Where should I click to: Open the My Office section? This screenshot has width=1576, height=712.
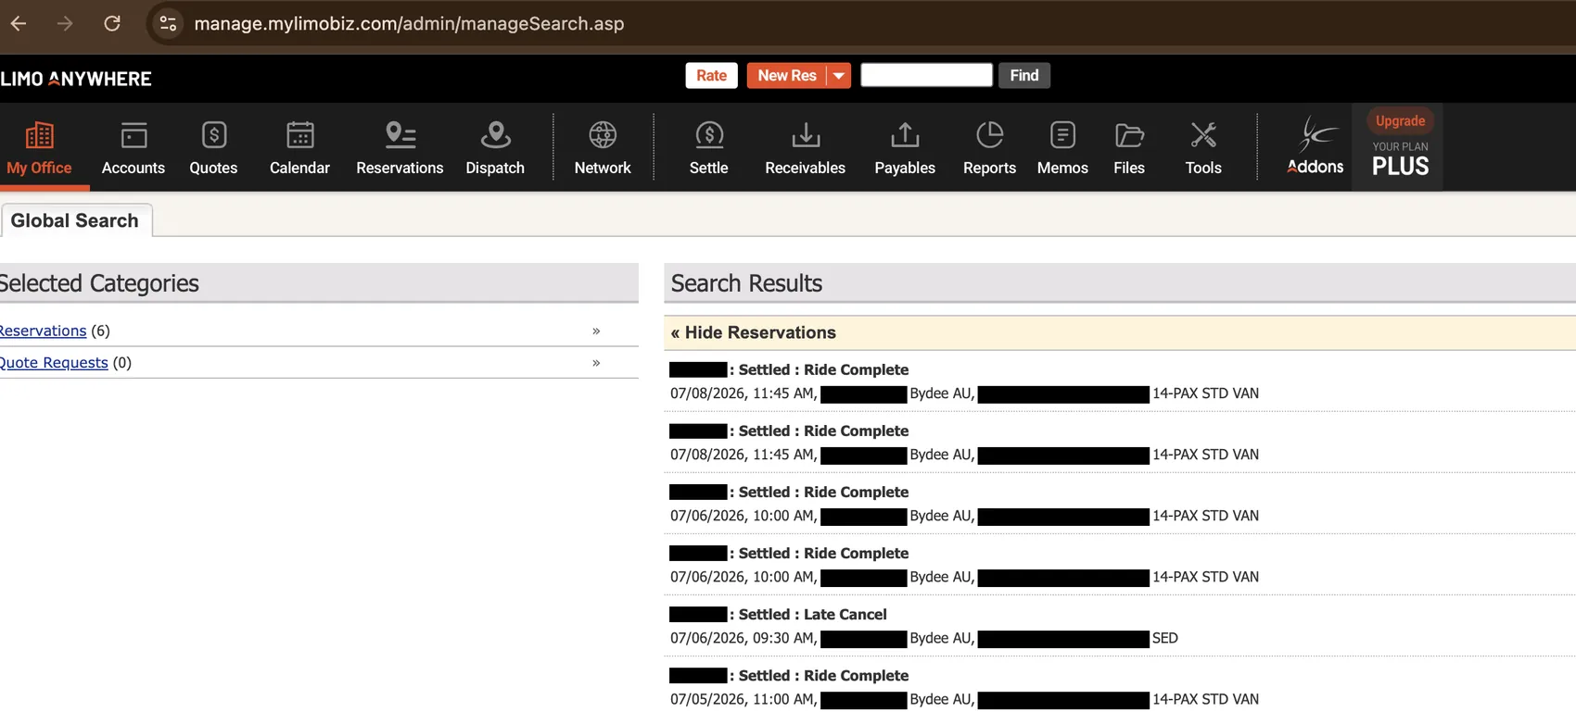coord(39,147)
